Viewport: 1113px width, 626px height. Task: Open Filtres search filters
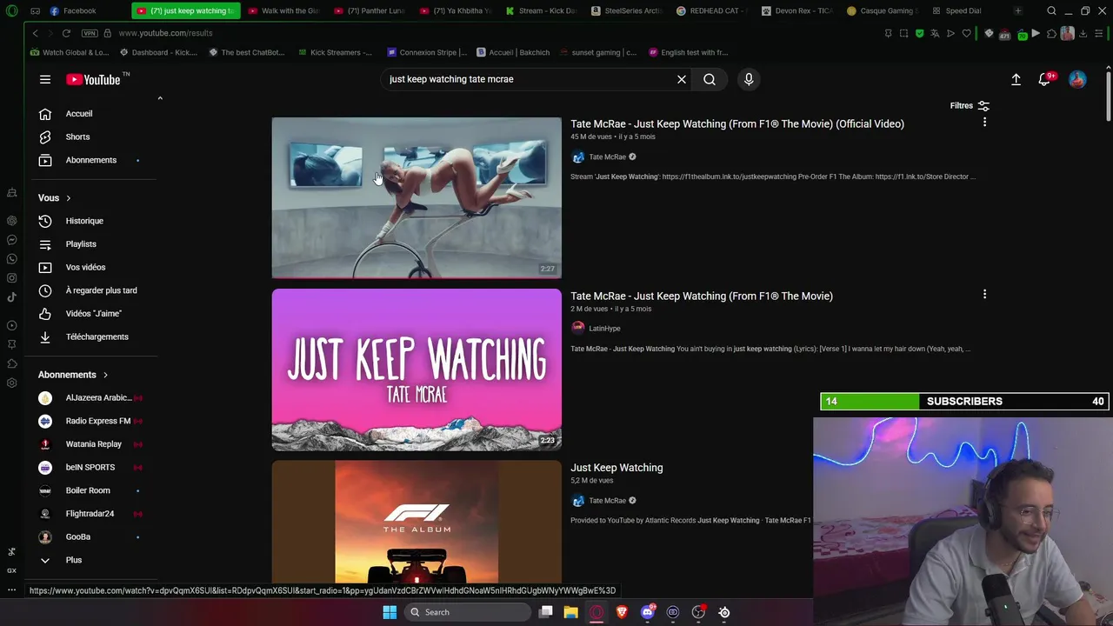coord(970,106)
